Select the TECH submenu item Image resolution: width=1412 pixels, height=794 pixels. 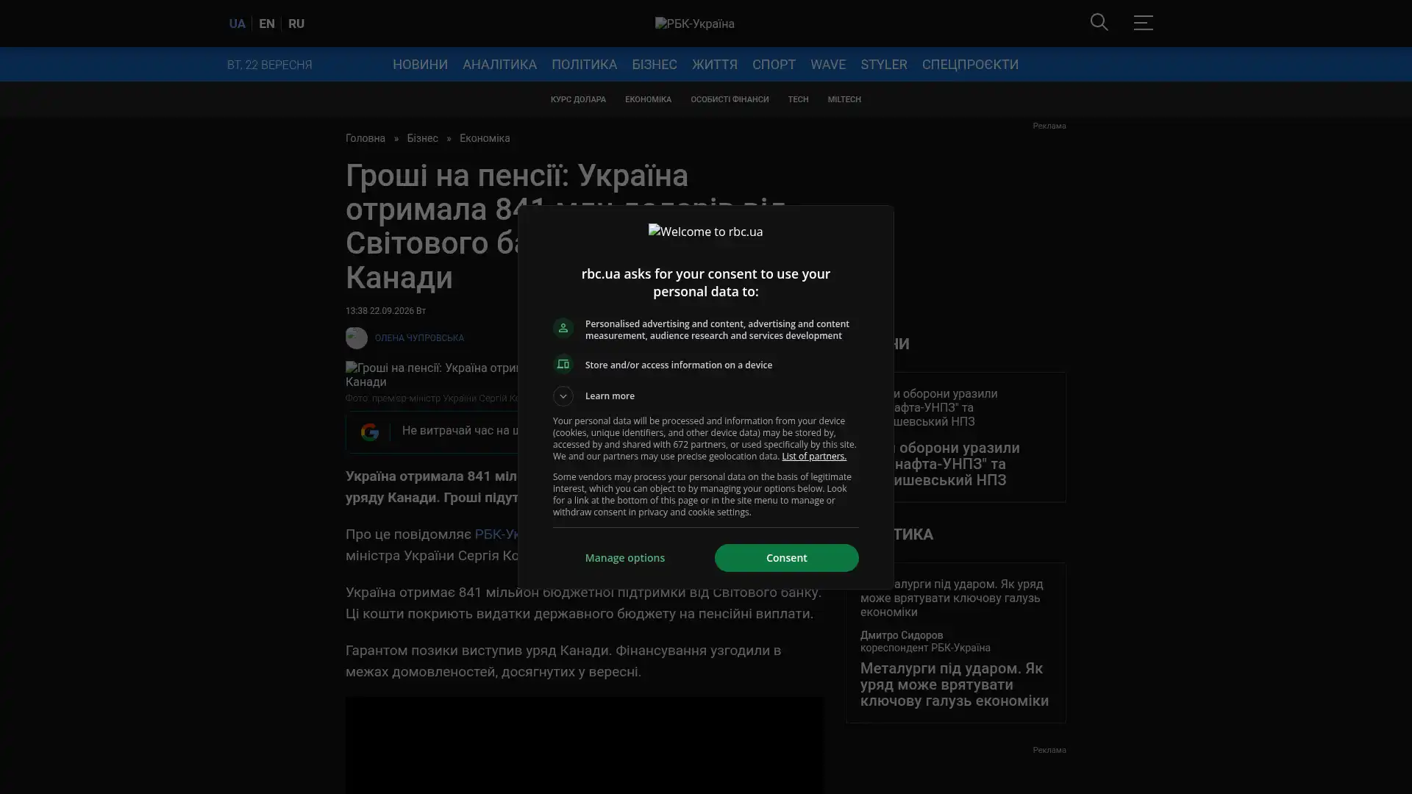(798, 99)
